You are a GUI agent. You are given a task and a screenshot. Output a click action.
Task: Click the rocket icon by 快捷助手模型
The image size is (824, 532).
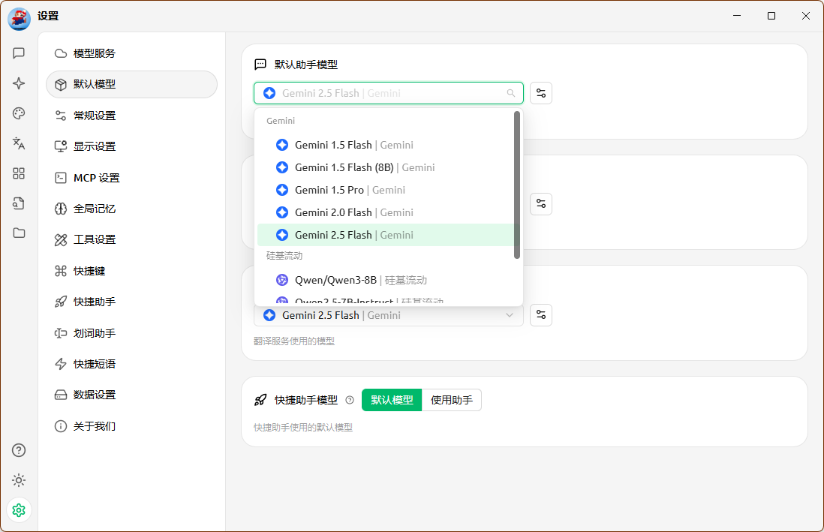point(260,400)
